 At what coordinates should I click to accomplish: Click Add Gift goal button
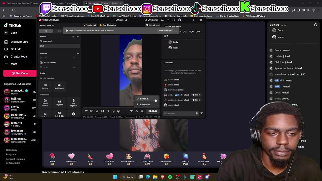[153, 25]
